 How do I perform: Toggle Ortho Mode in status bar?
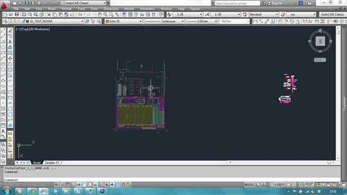click(73, 185)
